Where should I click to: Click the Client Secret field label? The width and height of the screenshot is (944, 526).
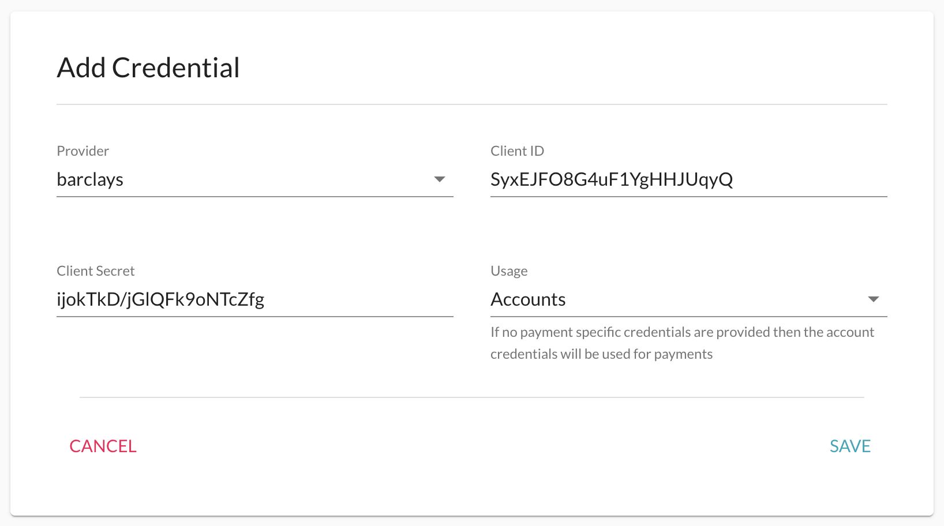click(x=96, y=271)
